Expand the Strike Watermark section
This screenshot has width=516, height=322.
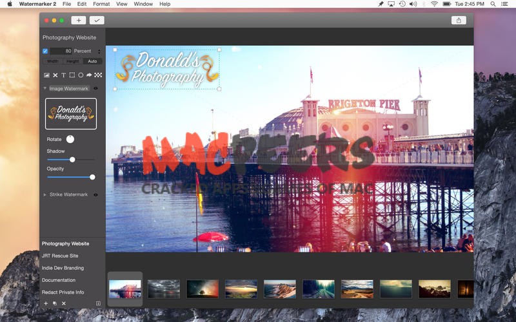[x=45, y=194]
